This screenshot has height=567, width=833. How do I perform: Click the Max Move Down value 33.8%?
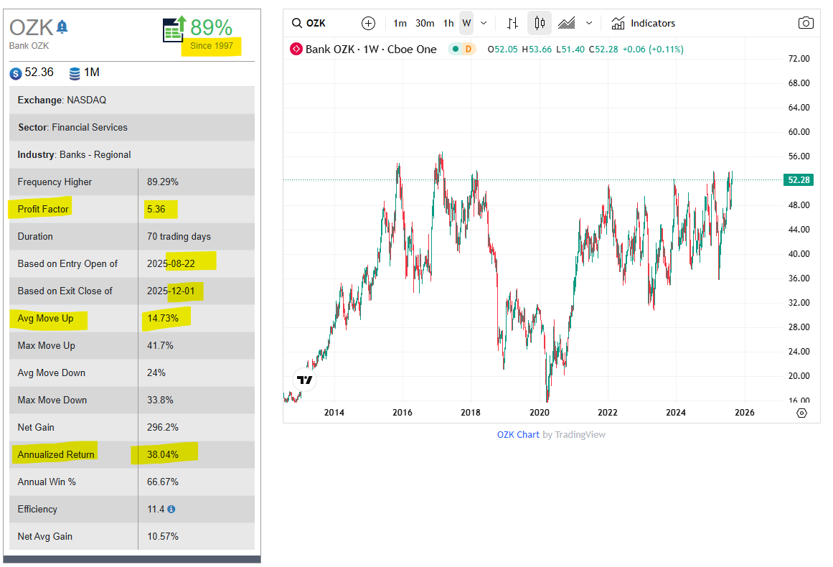[x=160, y=400]
